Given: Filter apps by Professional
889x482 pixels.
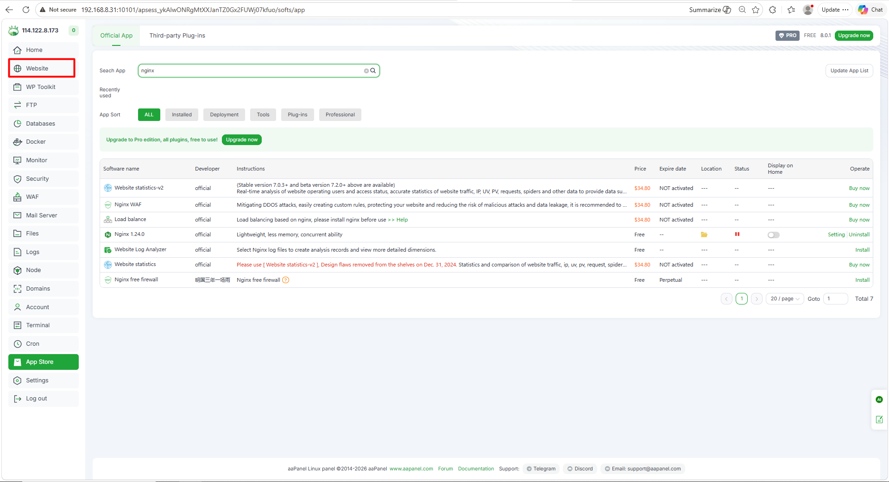Looking at the screenshot, I should click(x=340, y=115).
